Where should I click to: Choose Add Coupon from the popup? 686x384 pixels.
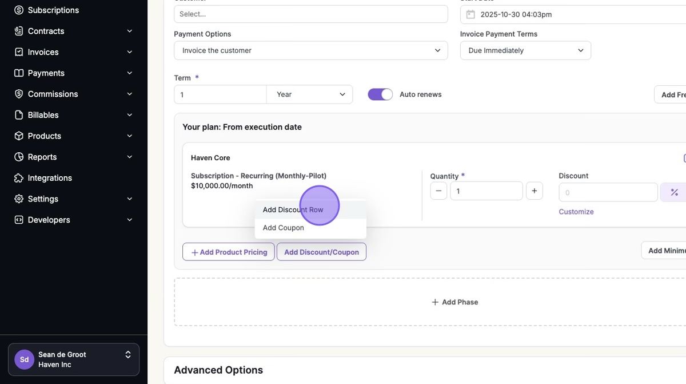pyautogui.click(x=284, y=228)
